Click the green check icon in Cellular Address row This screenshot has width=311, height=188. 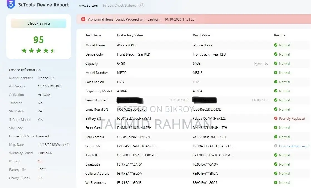[275, 173]
